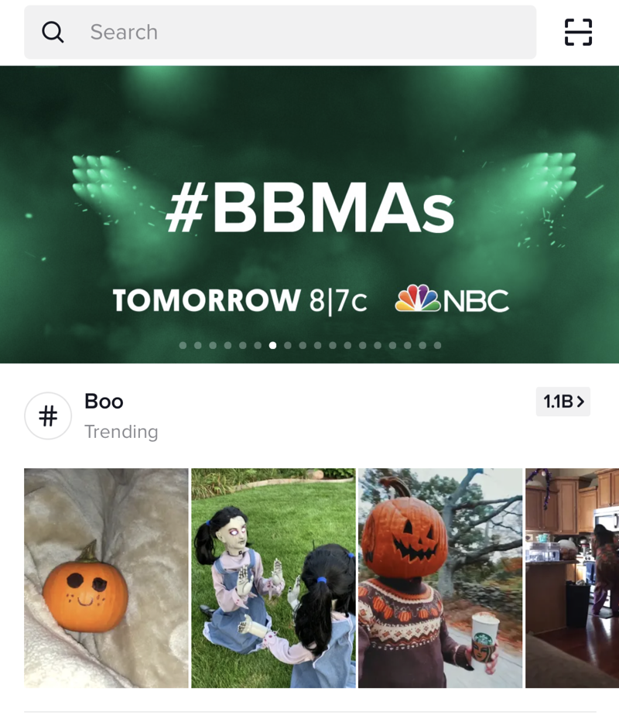Open the creepy dolls on grass video
Image resolution: width=619 pixels, height=715 pixels.
click(x=273, y=578)
